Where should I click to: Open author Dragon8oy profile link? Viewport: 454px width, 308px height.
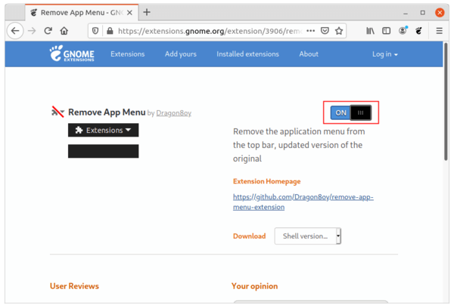point(174,113)
